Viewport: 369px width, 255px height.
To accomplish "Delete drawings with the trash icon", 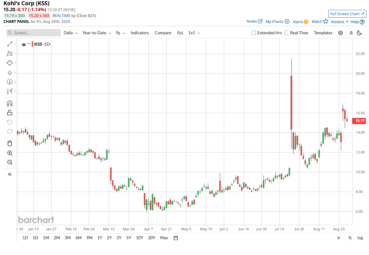I will (x=10, y=143).
